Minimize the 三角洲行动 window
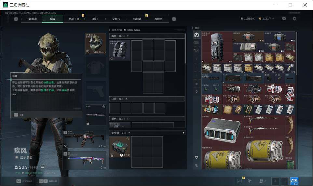 (276, 5)
